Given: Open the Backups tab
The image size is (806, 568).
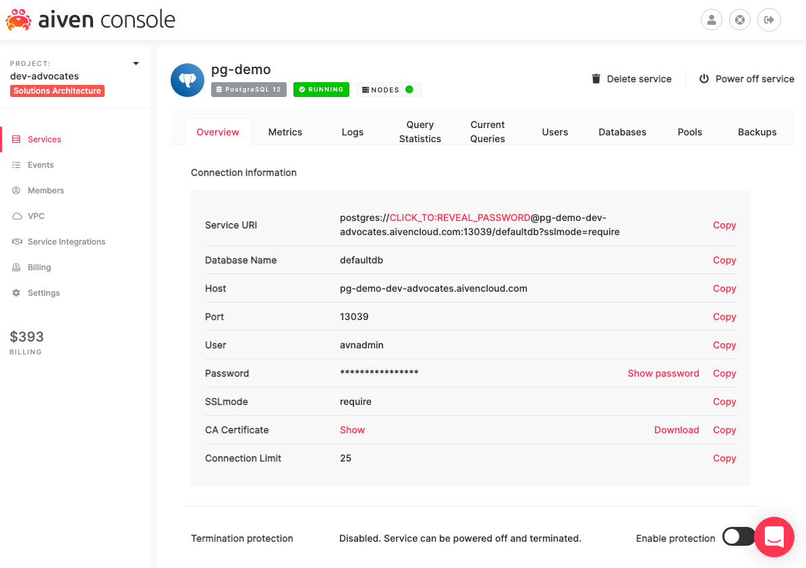Looking at the screenshot, I should (757, 132).
